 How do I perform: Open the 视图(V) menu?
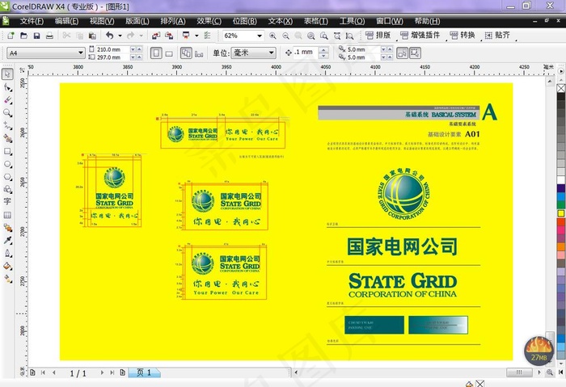pyautogui.click(x=102, y=21)
